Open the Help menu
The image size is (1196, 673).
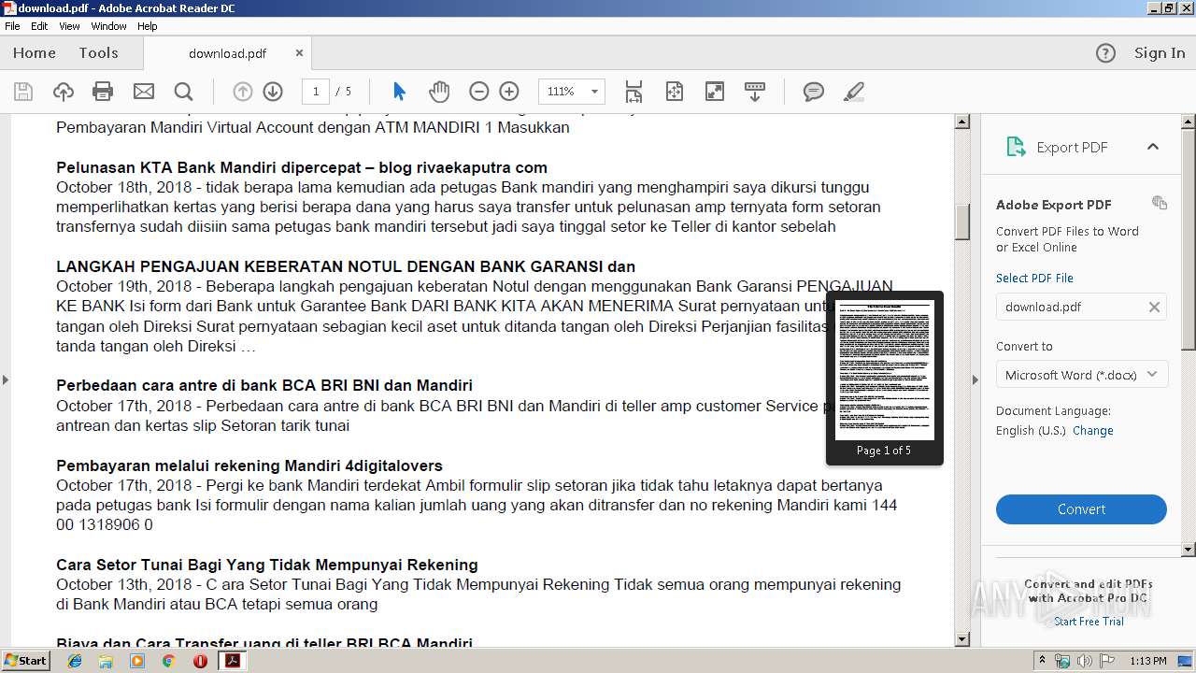tap(148, 26)
